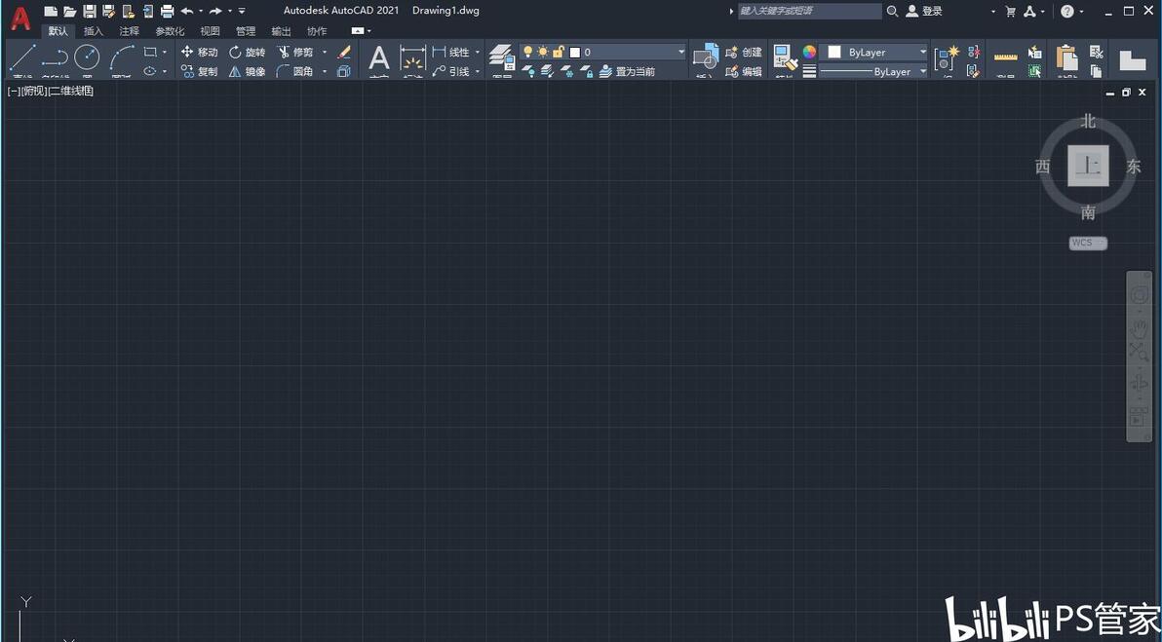Click the Plot printer icon in quick access
The image size is (1162, 642).
[x=168, y=11]
